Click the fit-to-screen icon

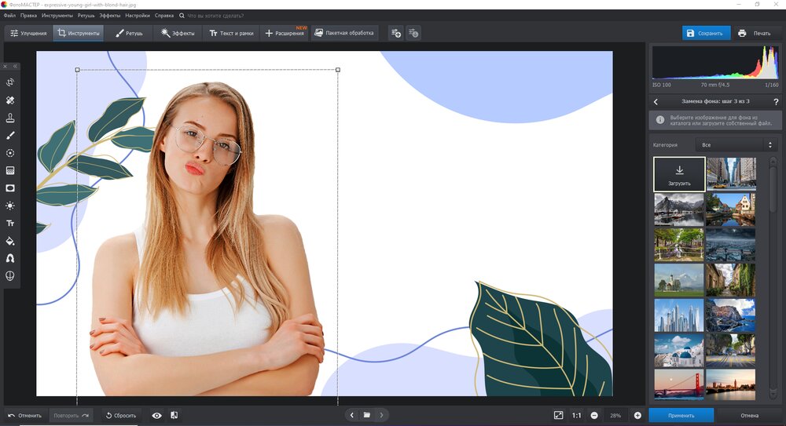[558, 415]
